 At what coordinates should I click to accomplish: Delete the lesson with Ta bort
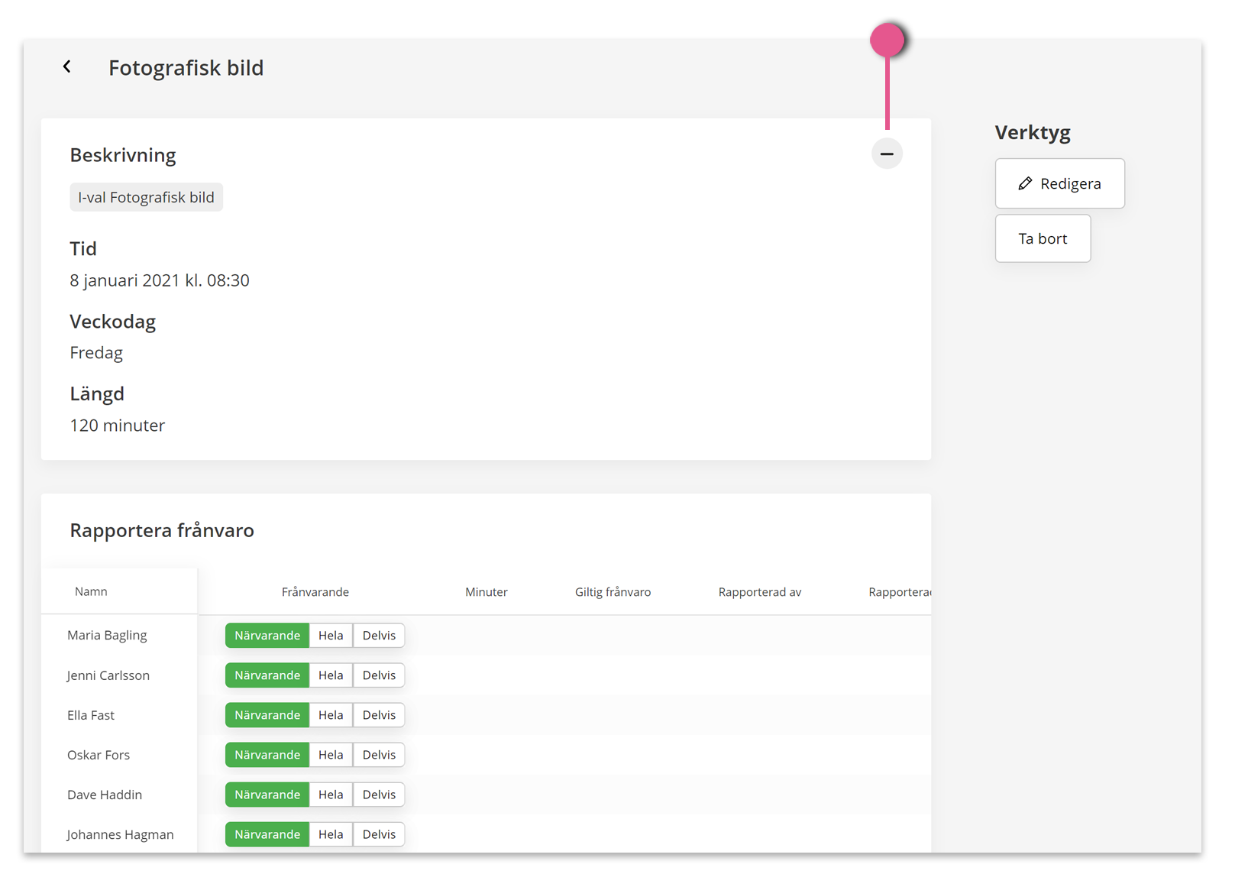point(1043,238)
